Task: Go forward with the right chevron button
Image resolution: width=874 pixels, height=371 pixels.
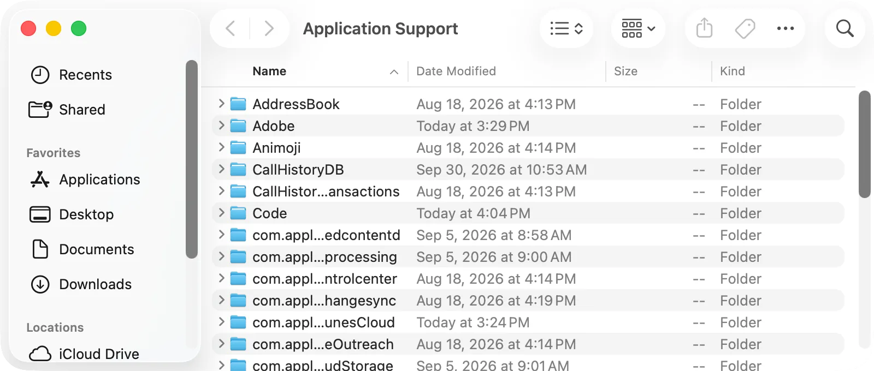Action: [269, 28]
